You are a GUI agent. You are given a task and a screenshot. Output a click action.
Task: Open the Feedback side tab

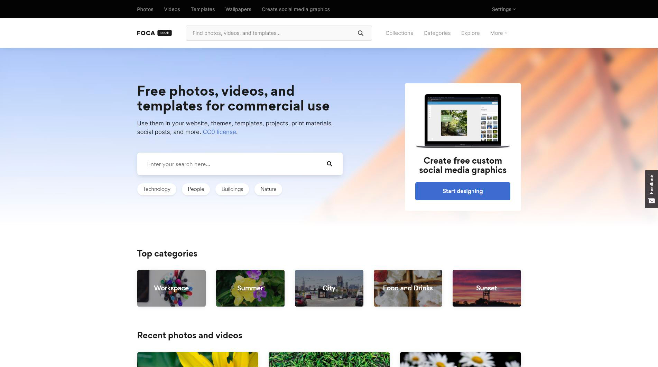click(x=651, y=189)
